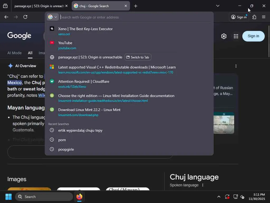
Task: Open the Windows Start menu
Action: 9,197
